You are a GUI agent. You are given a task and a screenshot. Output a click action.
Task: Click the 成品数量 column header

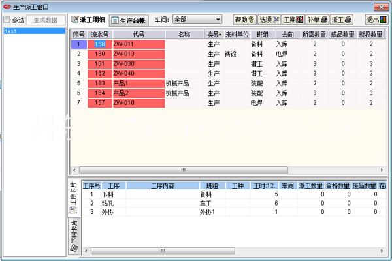[343, 35]
